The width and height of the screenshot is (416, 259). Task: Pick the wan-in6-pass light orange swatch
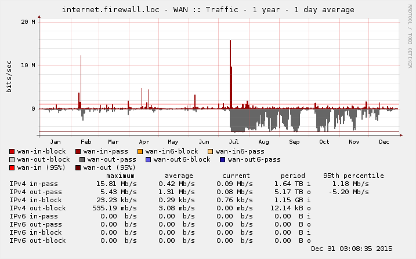[211, 151]
